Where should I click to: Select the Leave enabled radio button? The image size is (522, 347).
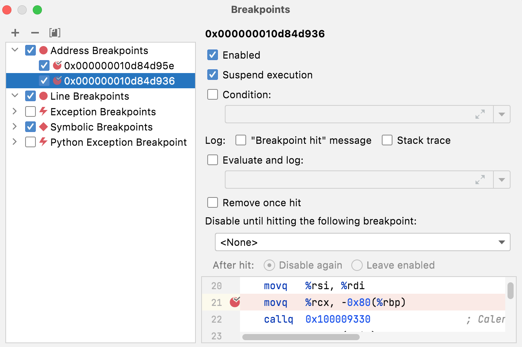357,265
